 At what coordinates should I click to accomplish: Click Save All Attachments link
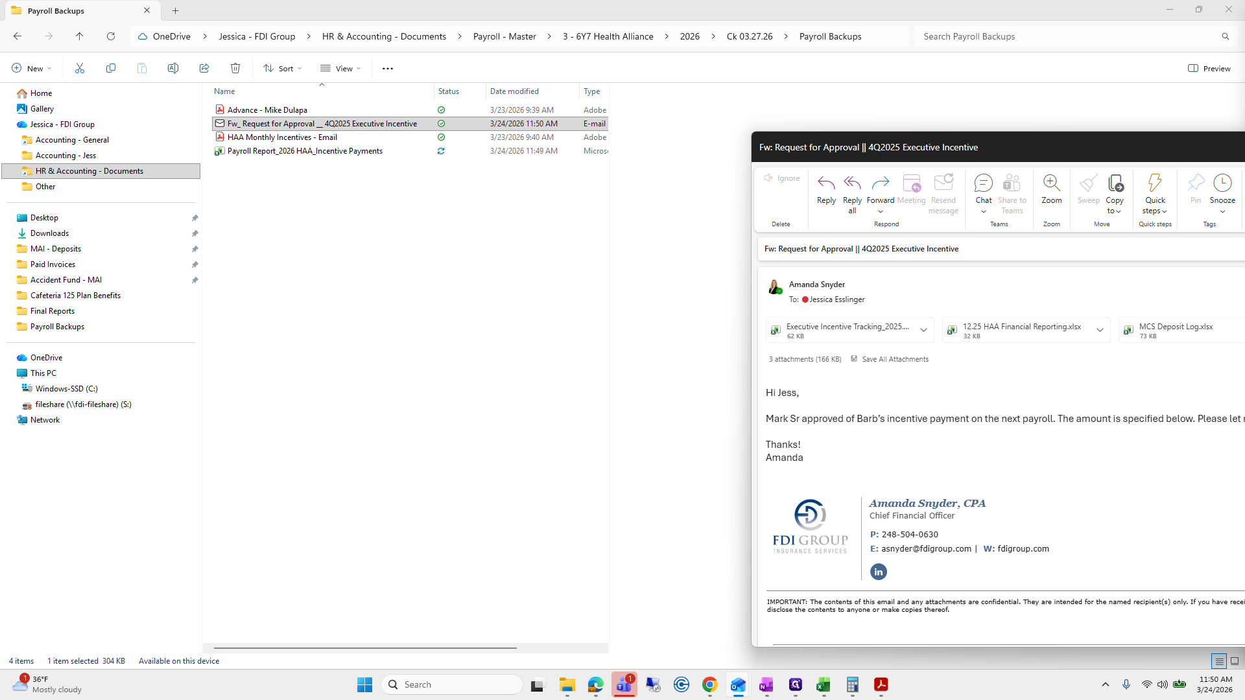click(895, 359)
